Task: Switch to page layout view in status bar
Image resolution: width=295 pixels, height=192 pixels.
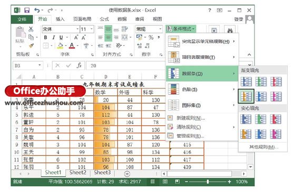Action: pos(165,181)
